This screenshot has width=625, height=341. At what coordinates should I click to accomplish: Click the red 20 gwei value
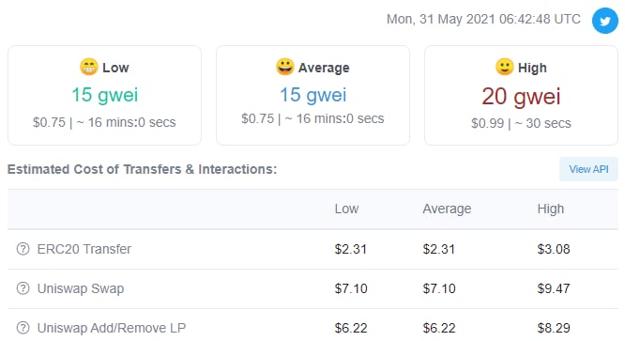click(x=521, y=97)
